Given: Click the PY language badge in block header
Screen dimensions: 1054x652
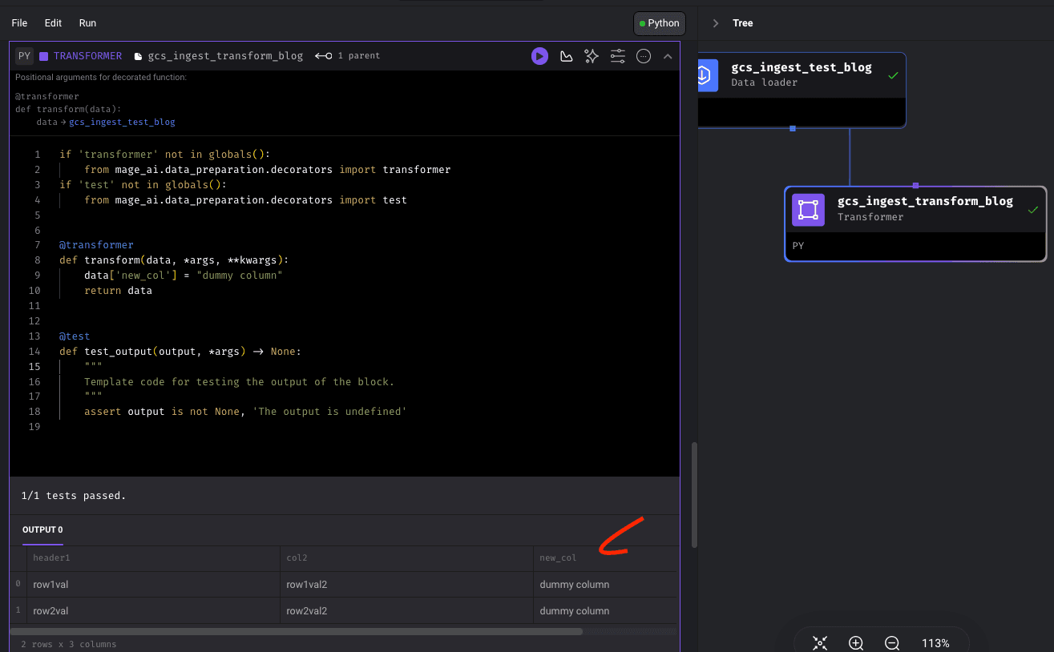Looking at the screenshot, I should (24, 56).
